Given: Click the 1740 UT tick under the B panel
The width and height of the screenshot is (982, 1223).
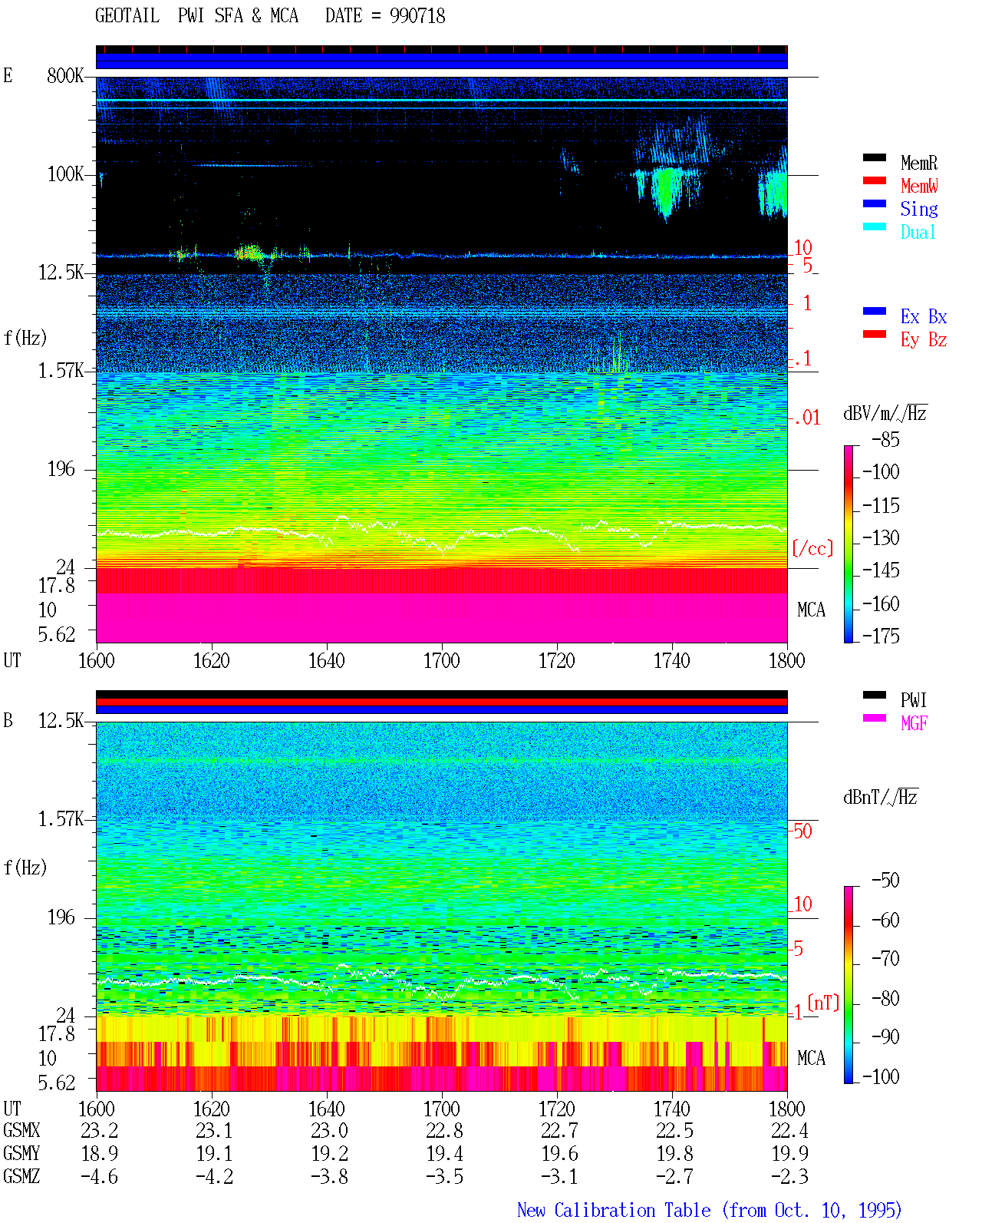Looking at the screenshot, I should (672, 1109).
